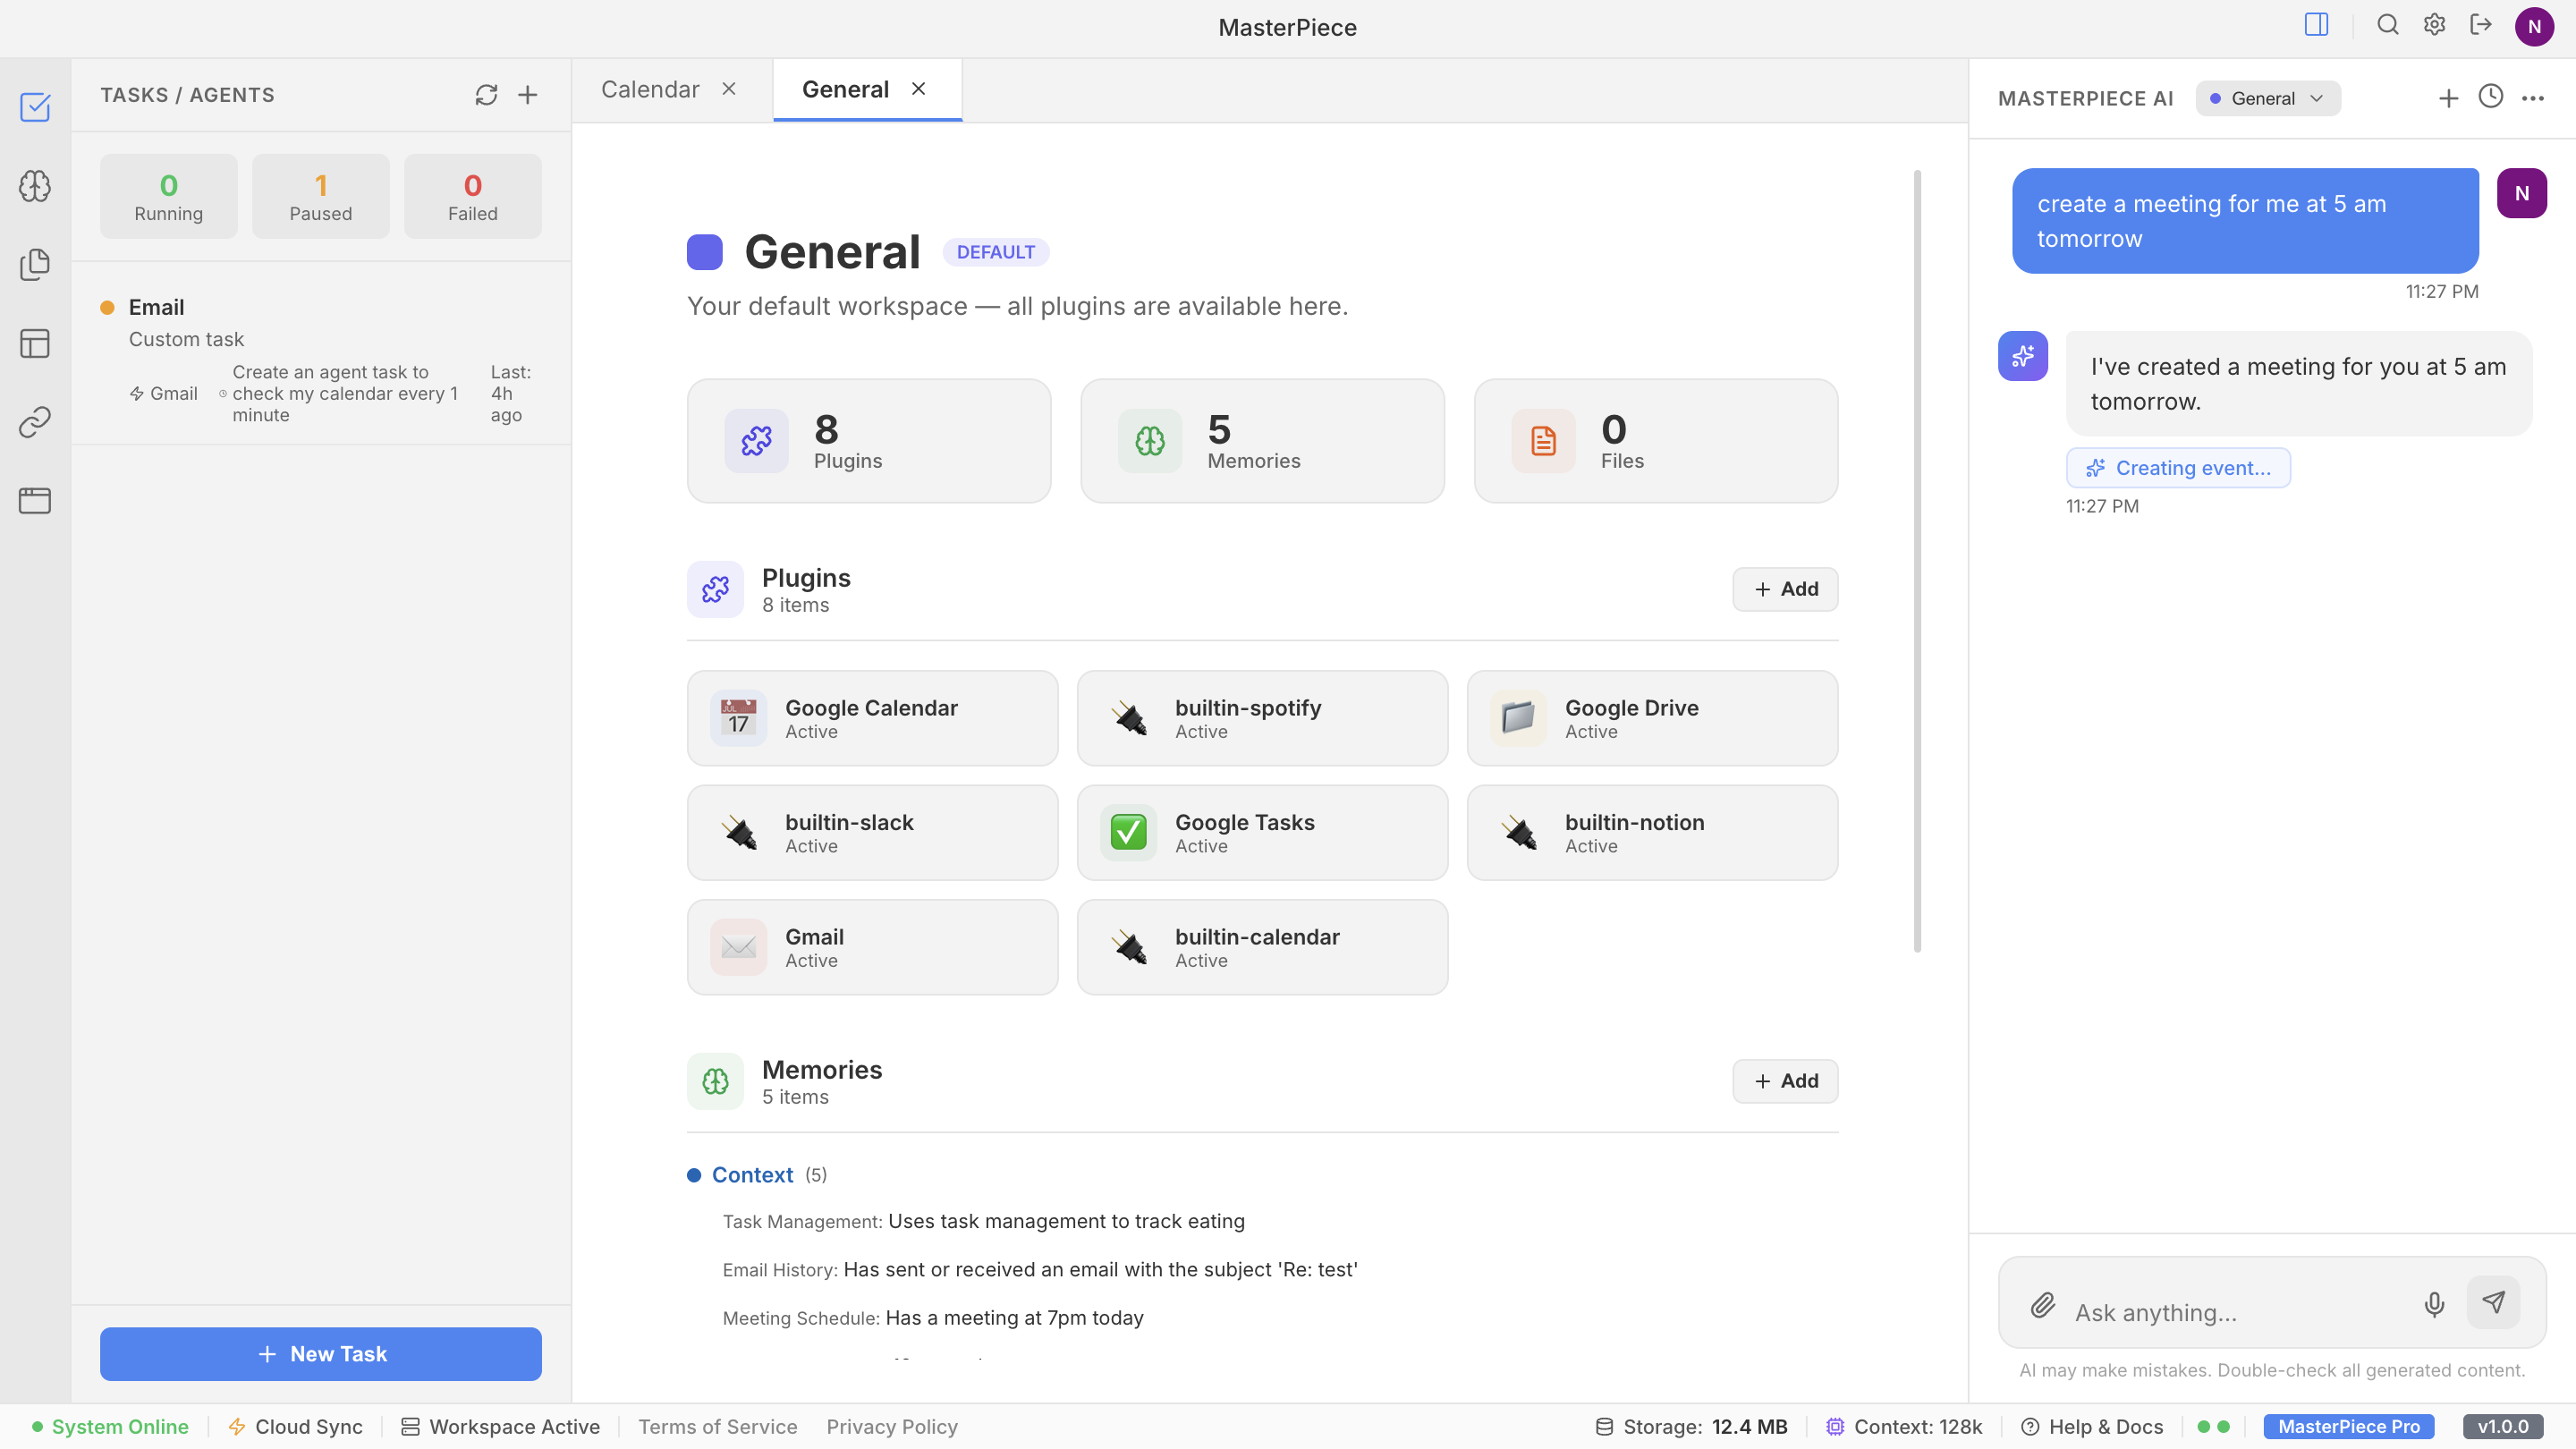Click the General workspace color swatch
Screen dimensions: 2576x1449
tap(704, 252)
